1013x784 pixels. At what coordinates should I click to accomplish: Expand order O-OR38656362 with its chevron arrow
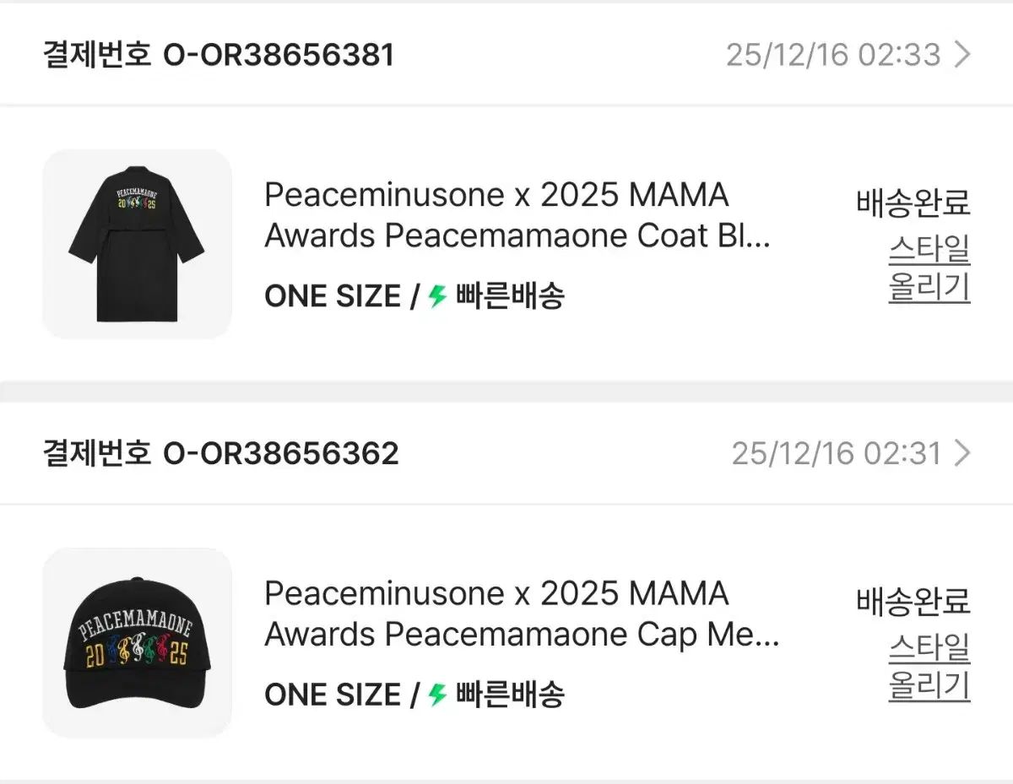[x=962, y=454]
